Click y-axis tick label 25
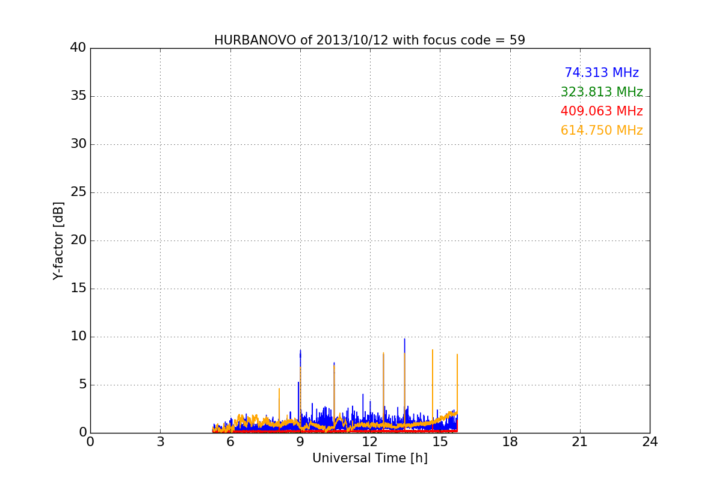The image size is (722, 481). (x=78, y=192)
